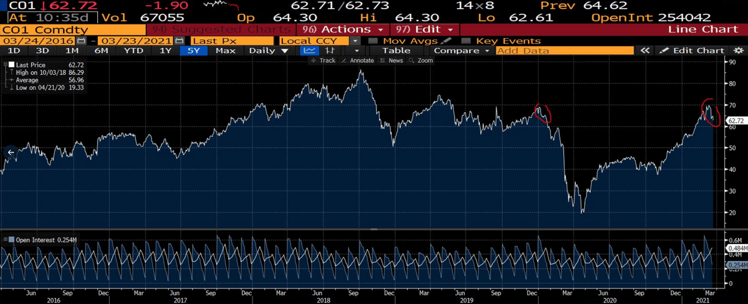Select the line chart type icon
Viewport: 748px width, 304px height.
point(309,50)
